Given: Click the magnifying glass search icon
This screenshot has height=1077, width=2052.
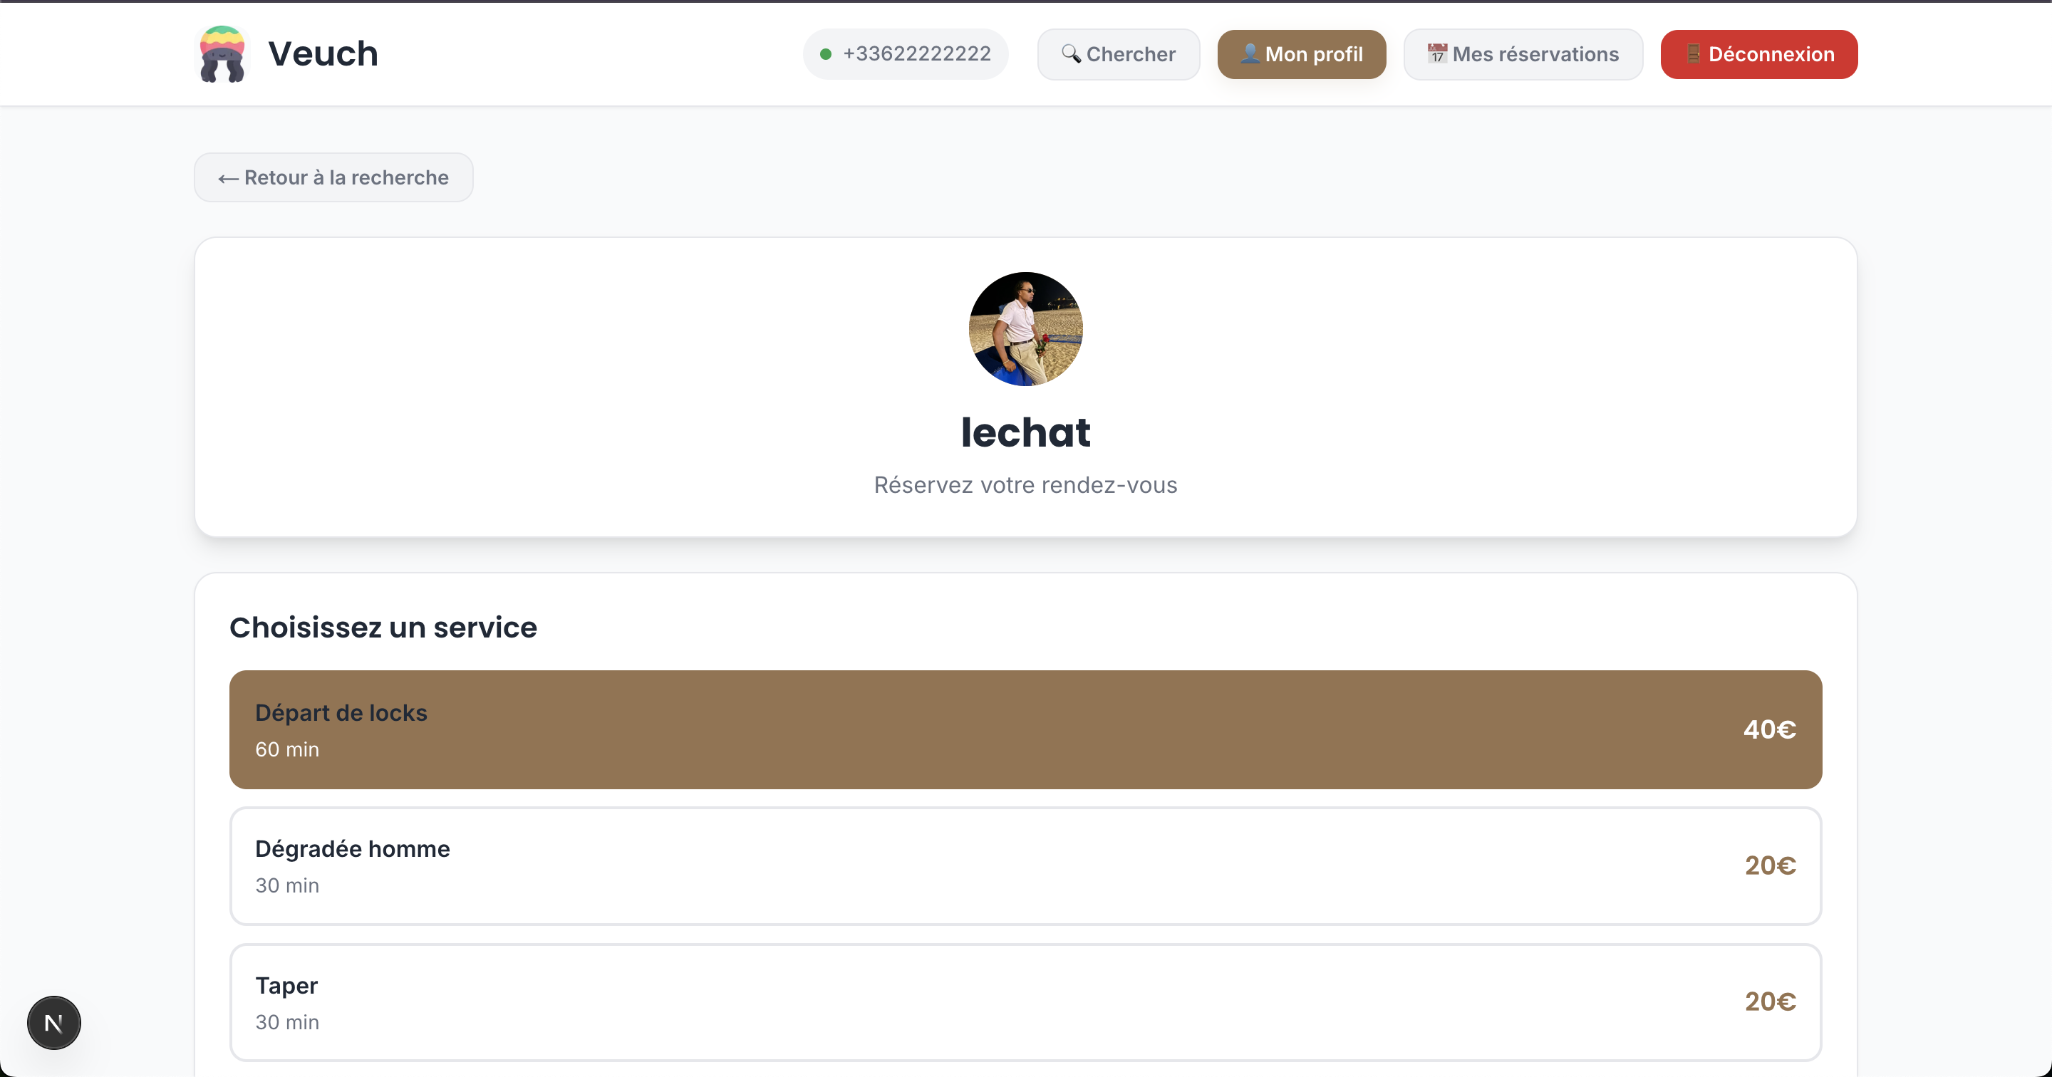Looking at the screenshot, I should click(1072, 53).
